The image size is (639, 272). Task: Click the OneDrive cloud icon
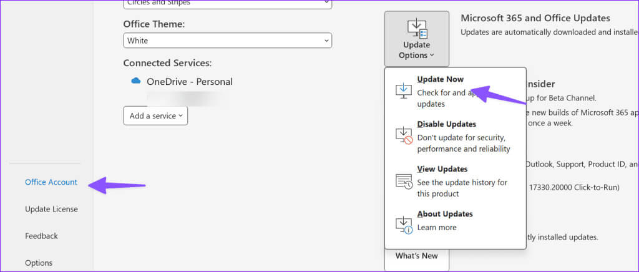pos(135,81)
